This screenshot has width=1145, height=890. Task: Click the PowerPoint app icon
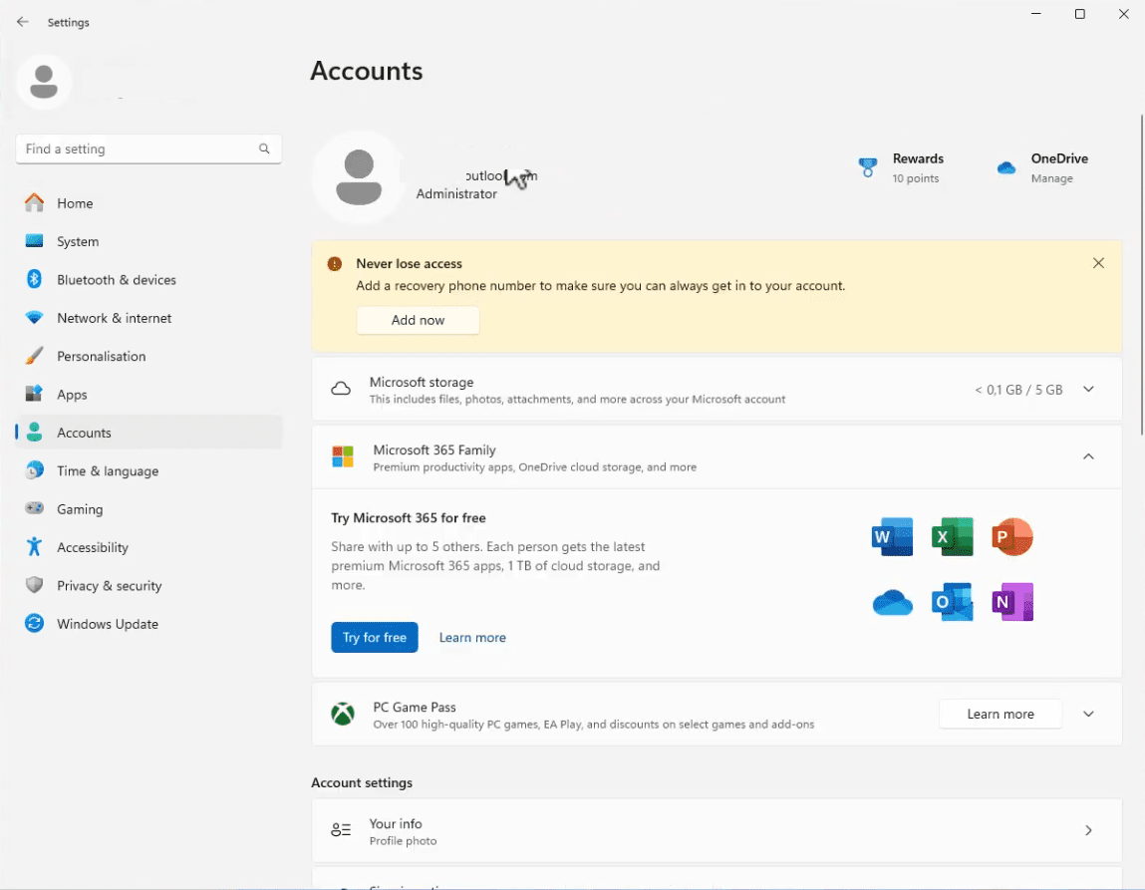coord(1012,536)
